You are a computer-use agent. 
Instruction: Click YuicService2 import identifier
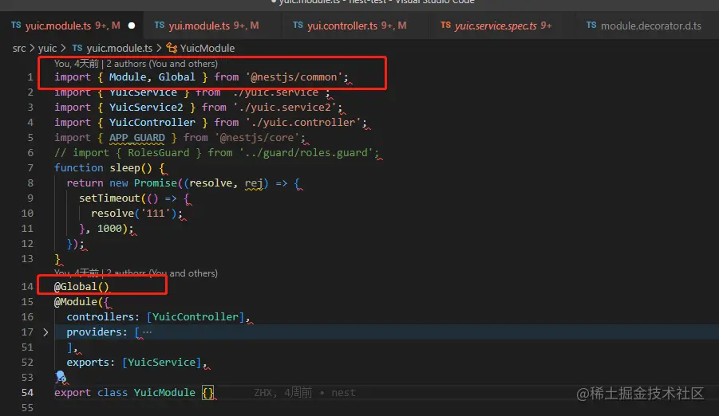pyautogui.click(x=146, y=108)
